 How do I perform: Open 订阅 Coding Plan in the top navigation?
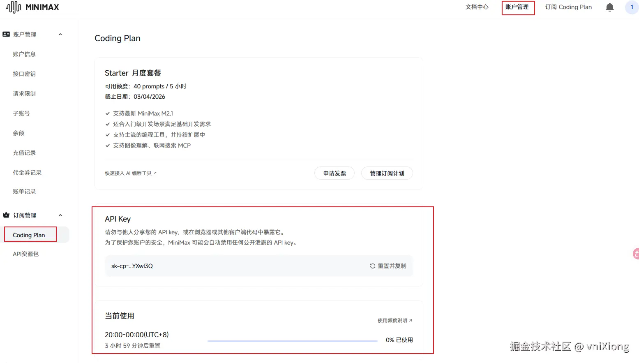[568, 7]
